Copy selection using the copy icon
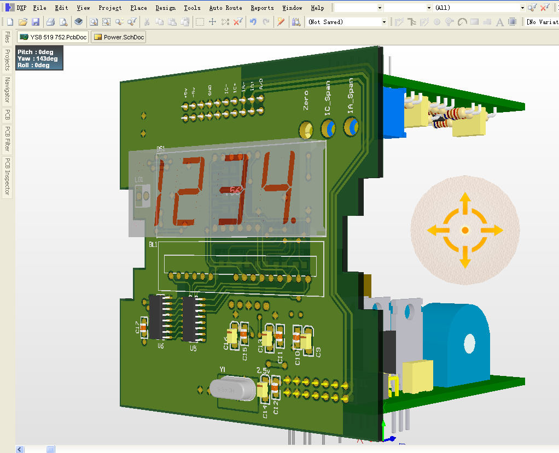559x453 pixels. click(159, 22)
